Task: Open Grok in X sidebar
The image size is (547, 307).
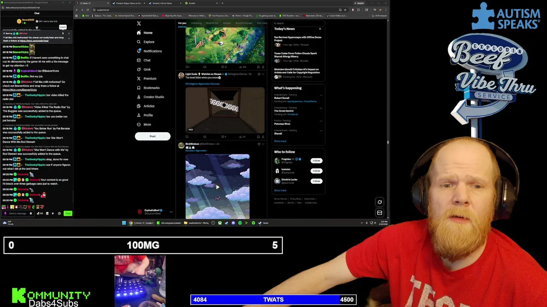Action: pyautogui.click(x=144, y=70)
